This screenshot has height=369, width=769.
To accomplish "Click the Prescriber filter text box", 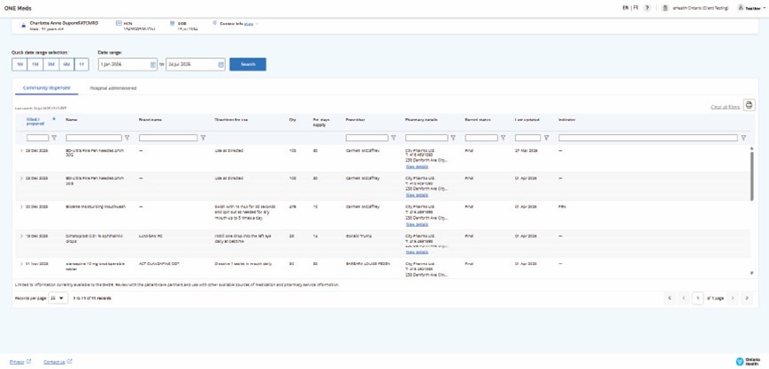I will pyautogui.click(x=367, y=138).
